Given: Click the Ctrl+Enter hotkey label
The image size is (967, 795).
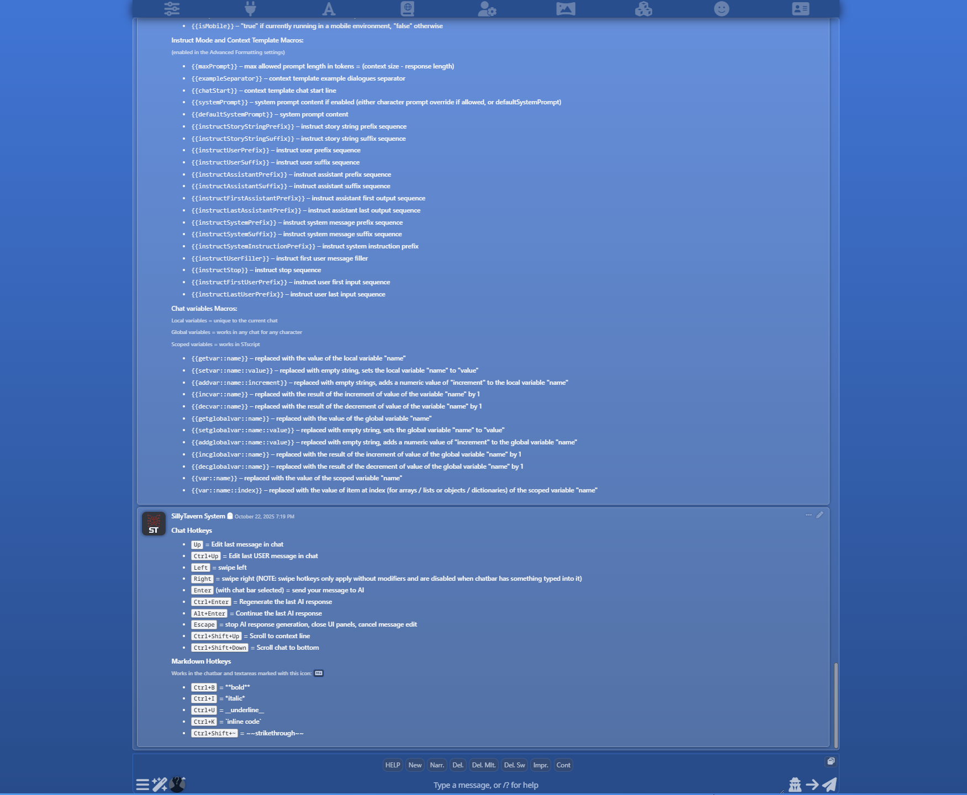Looking at the screenshot, I should 211,602.
